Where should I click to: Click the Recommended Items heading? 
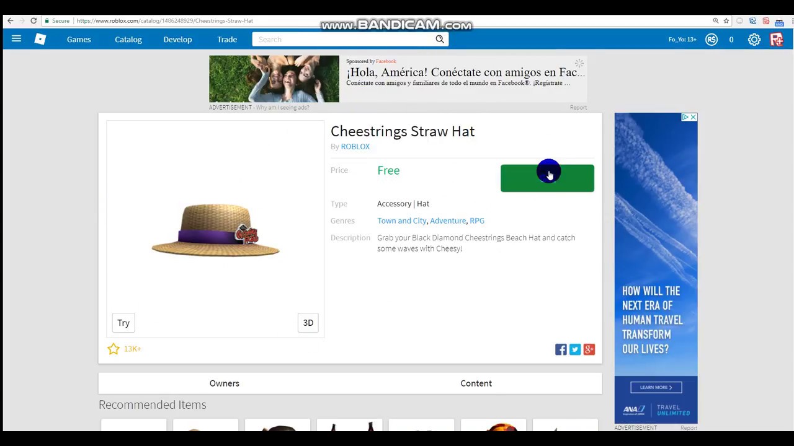point(153,404)
